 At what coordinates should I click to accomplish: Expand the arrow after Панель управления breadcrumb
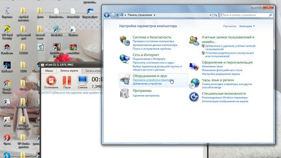tap(155, 15)
